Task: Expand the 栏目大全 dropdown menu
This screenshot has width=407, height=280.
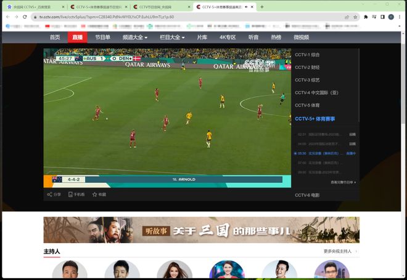Action: (x=172, y=38)
